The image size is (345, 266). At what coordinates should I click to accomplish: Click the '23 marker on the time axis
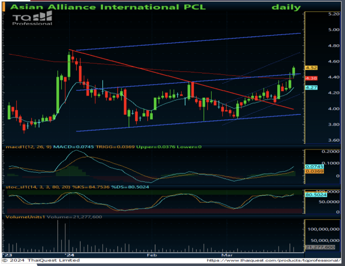[7, 255]
